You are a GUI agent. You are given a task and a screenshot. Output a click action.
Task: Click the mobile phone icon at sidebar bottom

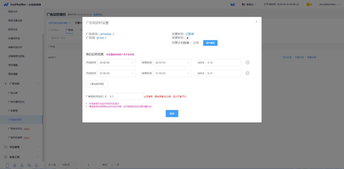[x=7, y=166]
